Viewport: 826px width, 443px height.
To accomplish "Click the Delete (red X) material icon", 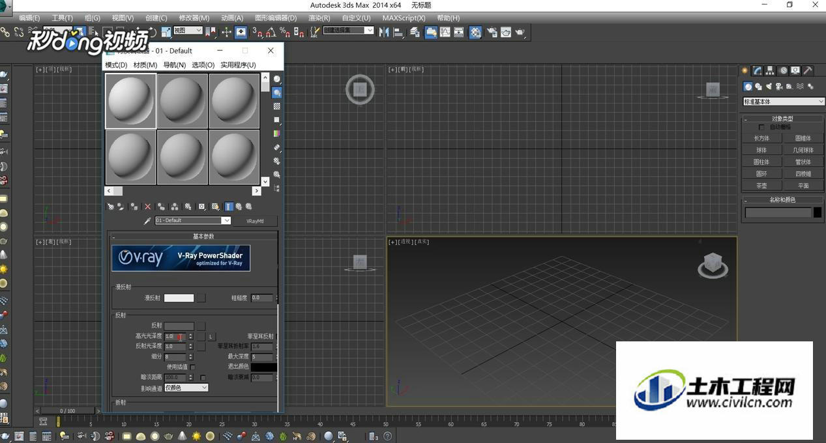I will [x=147, y=207].
